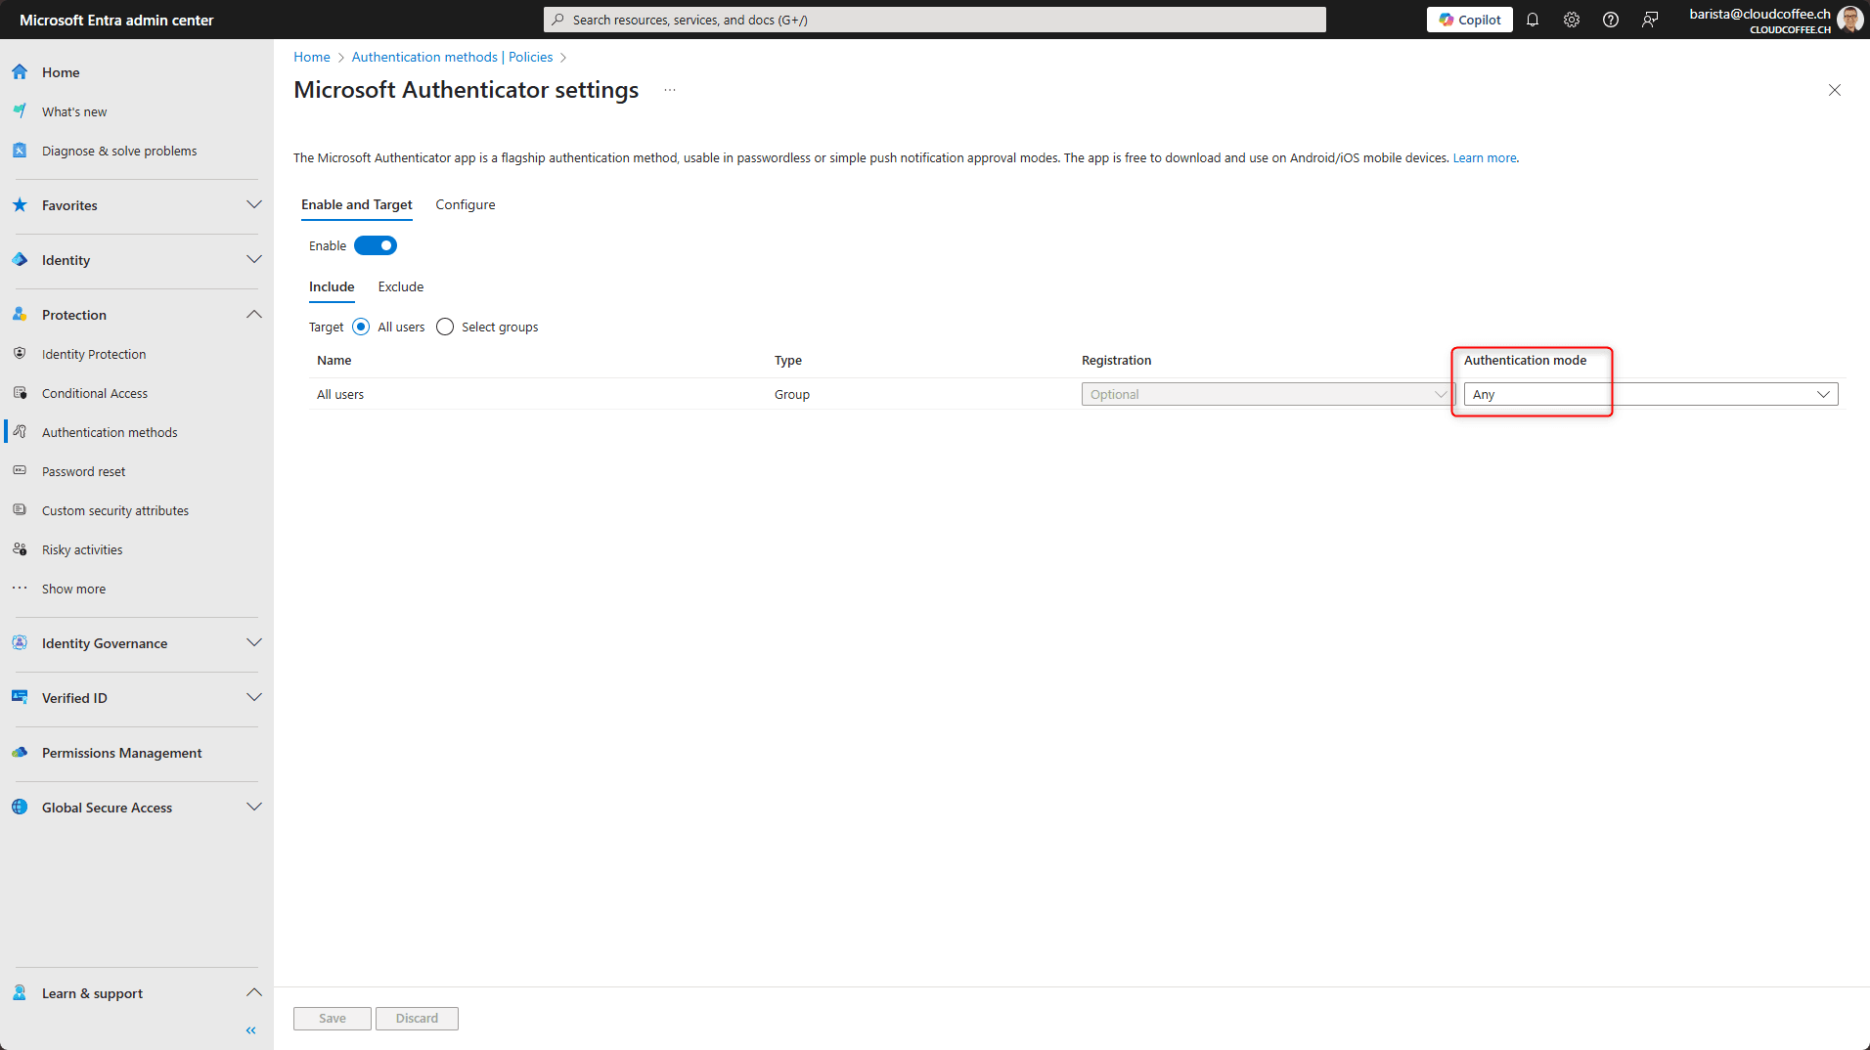Click the Show more ellipsis icon
This screenshot has width=1870, height=1050.
[20, 589]
